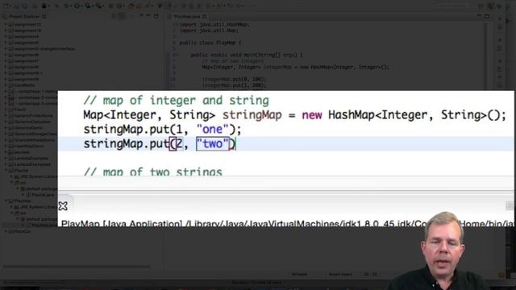This screenshot has height=290, width=516.
Task: Run the program with the green Run button
Action: coord(77,6)
